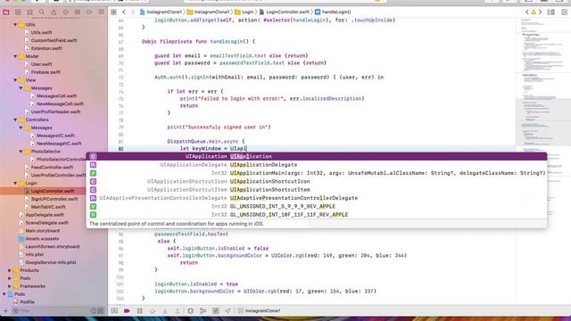Collapse the Login group
The height and width of the screenshot is (321, 571).
[15, 183]
